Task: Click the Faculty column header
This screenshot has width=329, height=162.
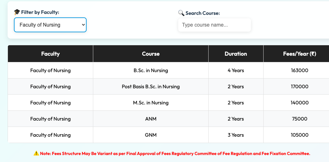Action: point(50,54)
